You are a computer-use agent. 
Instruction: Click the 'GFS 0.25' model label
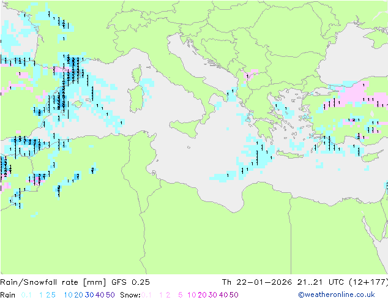pyautogui.click(x=130, y=282)
